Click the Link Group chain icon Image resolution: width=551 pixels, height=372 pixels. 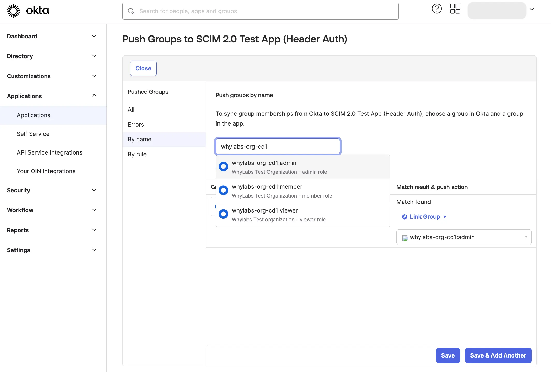404,217
